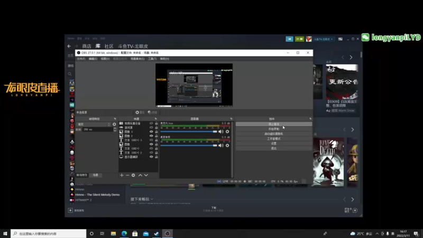Click 开始录制 button
This screenshot has width=423, height=238.
pos(274,129)
